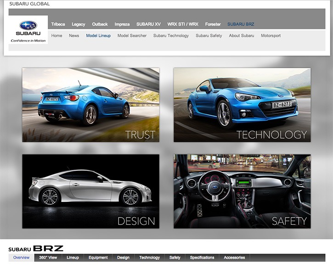Click the Subaru logo
The height and width of the screenshot is (268, 333).
click(x=28, y=30)
